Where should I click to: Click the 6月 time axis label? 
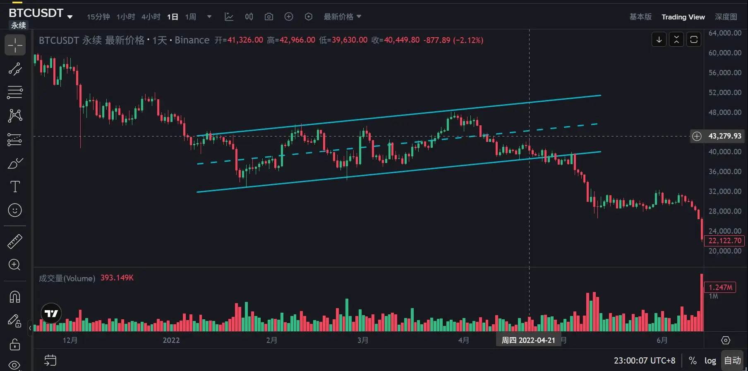(662, 340)
